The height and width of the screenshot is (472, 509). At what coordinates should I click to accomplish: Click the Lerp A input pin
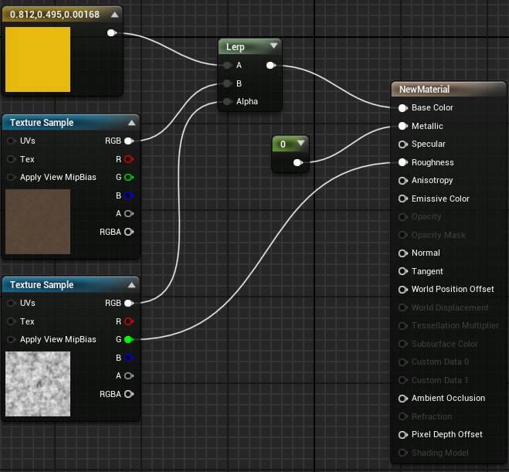click(227, 65)
